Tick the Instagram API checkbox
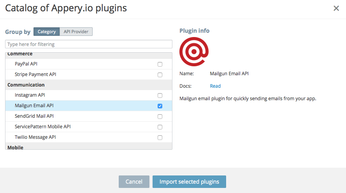 160,96
